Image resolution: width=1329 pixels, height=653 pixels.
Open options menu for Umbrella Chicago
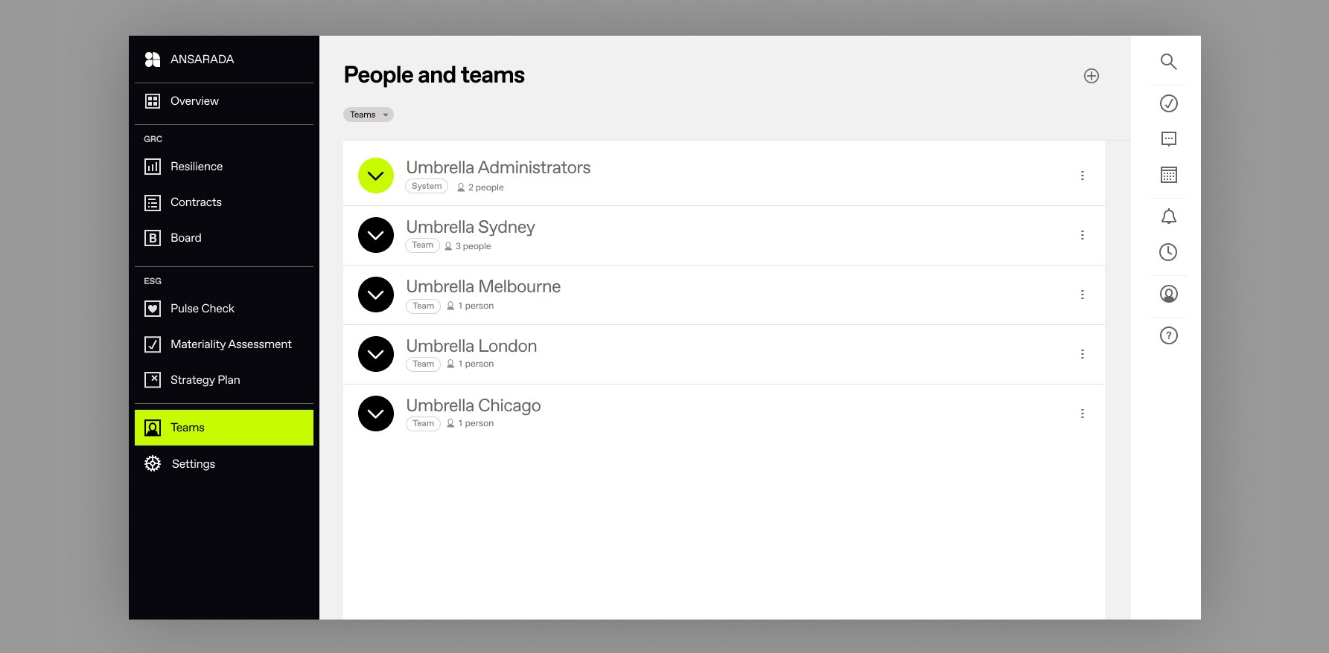pos(1083,414)
